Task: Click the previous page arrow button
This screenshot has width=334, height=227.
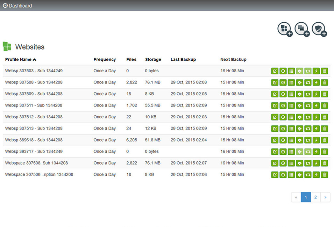Action: pos(296,197)
